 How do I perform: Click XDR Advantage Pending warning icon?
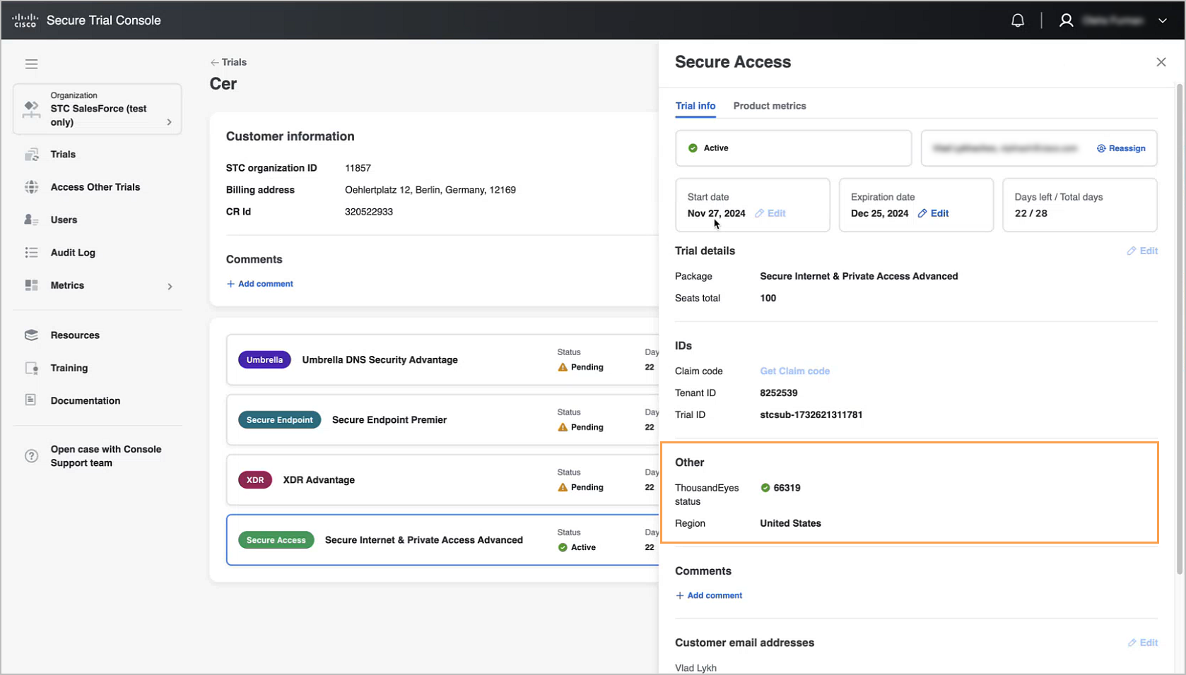tap(563, 487)
